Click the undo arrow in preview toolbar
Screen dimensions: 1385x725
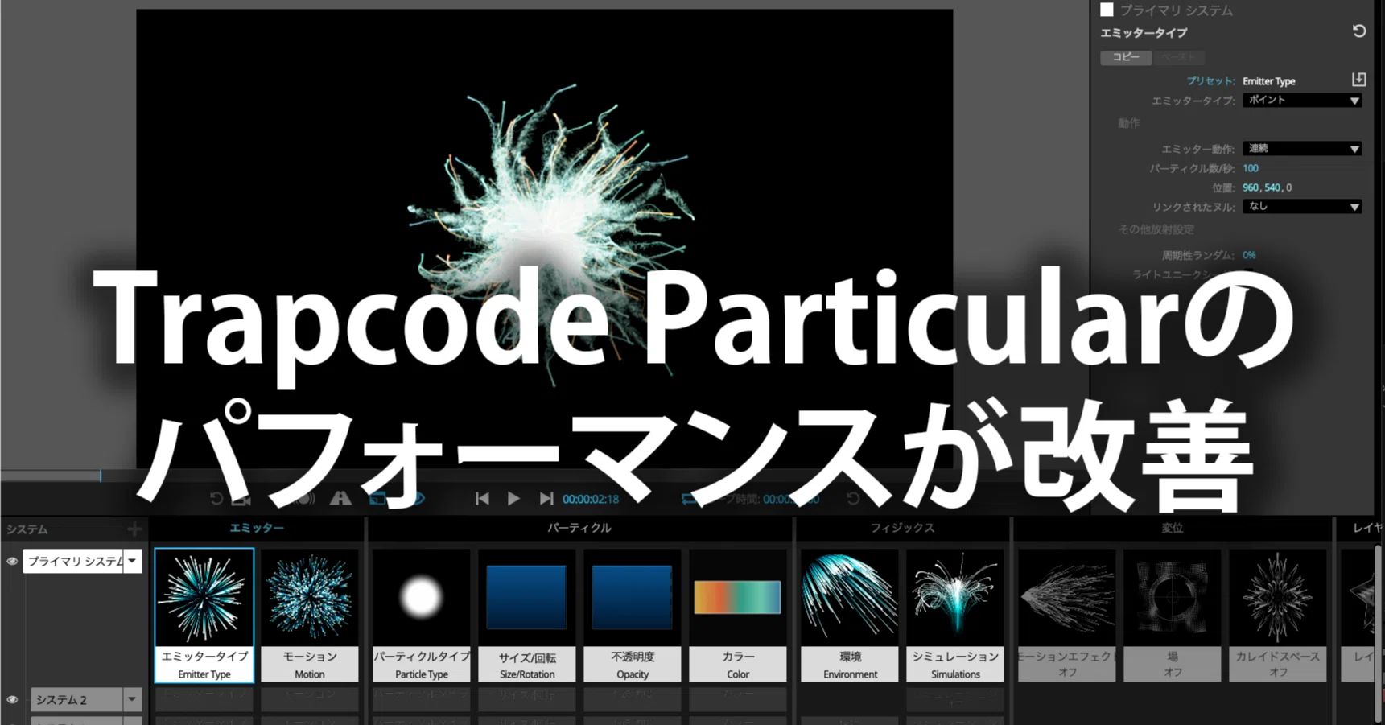point(216,499)
